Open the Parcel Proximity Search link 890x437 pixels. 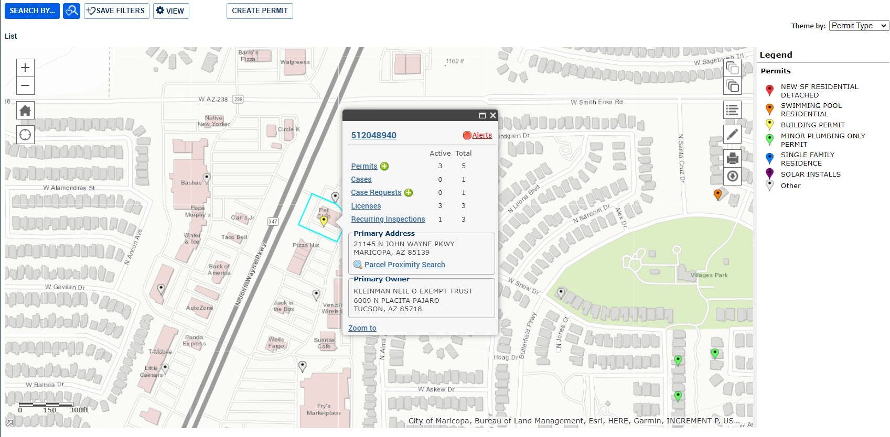404,265
